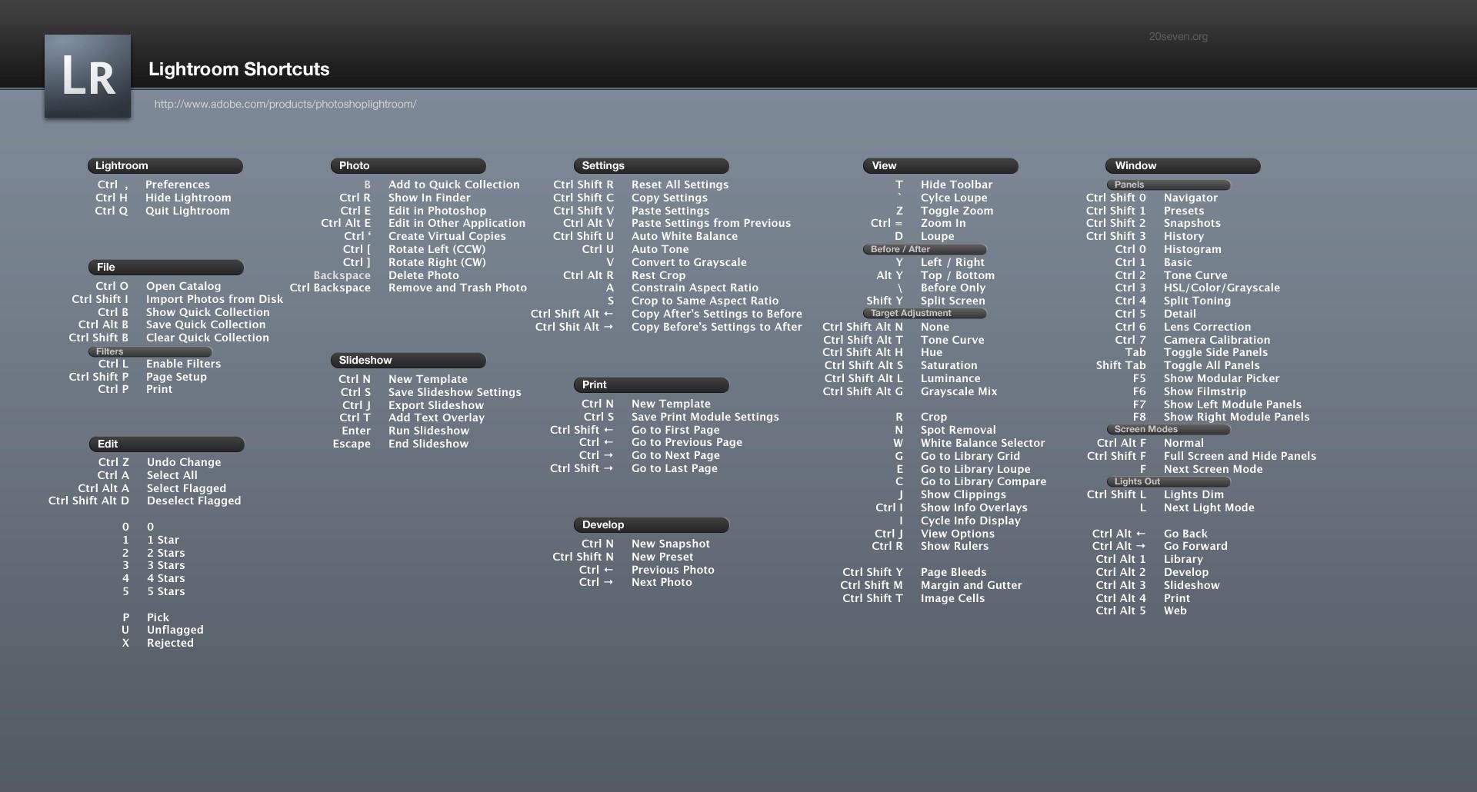Click Convert to Grayscale entry
Screen dimensions: 1477x792
(x=689, y=262)
